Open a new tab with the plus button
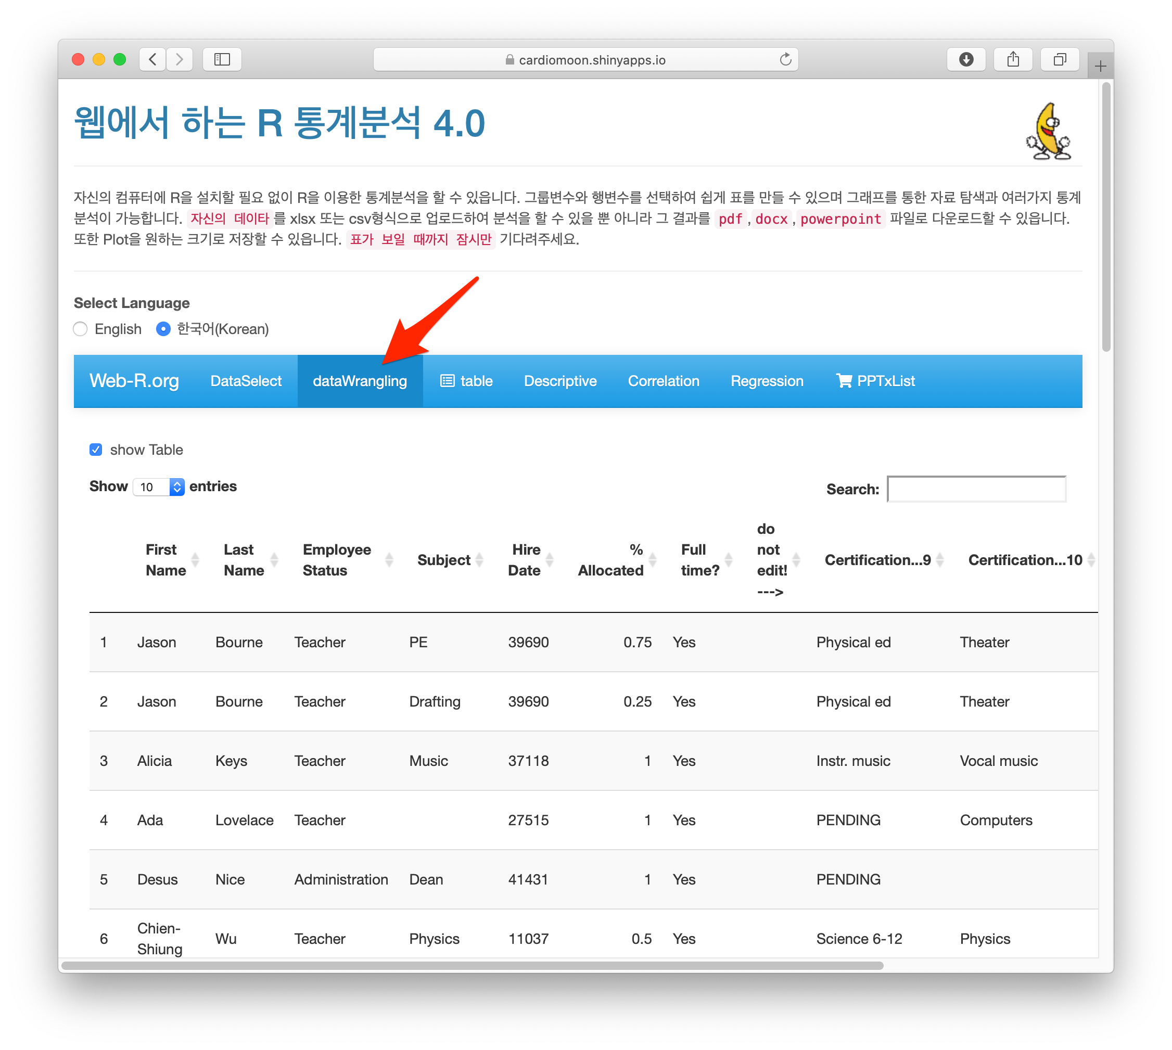This screenshot has width=1172, height=1050. coord(1100,67)
